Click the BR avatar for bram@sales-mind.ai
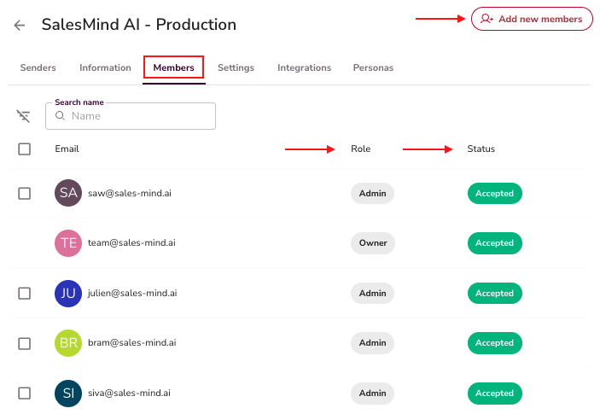This screenshot has width=600, height=414. click(x=68, y=343)
